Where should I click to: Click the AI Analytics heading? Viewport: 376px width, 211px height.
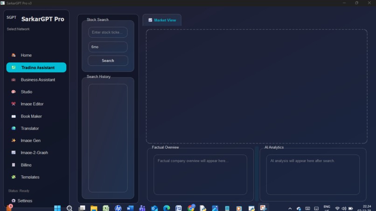(274, 147)
